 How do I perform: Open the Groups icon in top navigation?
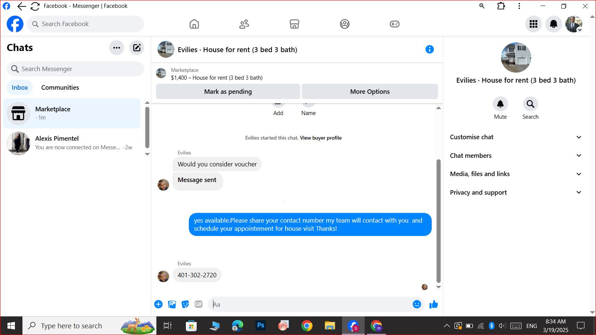pos(345,24)
